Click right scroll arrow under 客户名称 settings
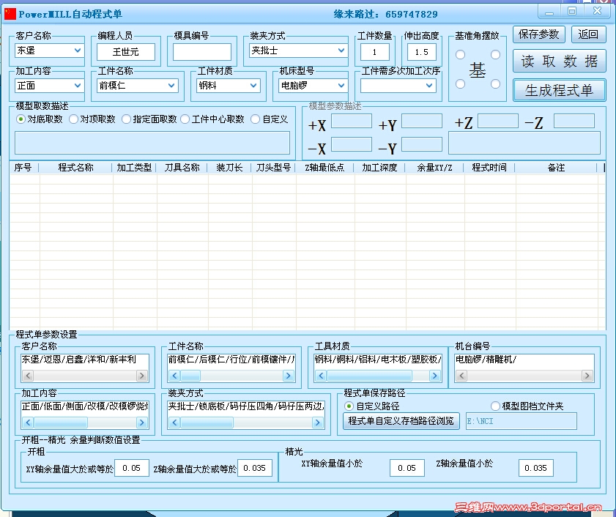The width and height of the screenshot is (616, 517). [x=142, y=376]
